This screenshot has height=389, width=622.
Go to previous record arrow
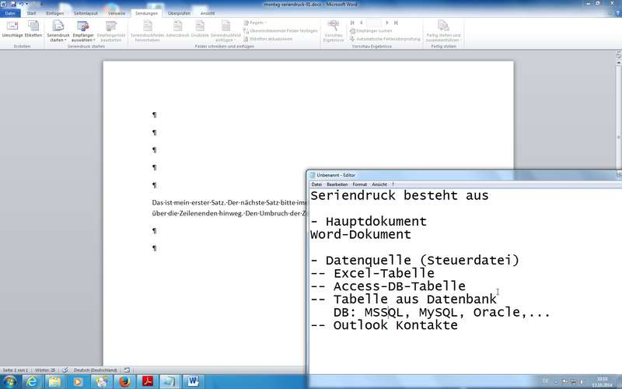361,23
